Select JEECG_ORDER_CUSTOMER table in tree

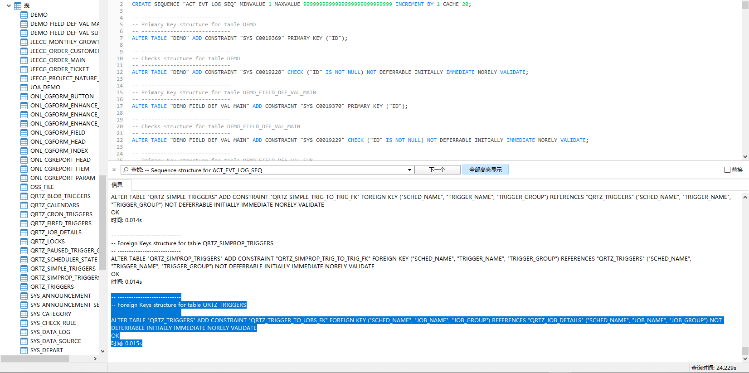[65, 51]
